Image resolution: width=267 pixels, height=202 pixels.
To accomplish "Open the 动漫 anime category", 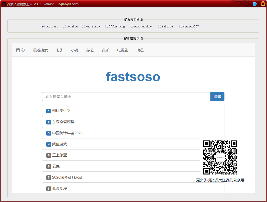I will click(x=140, y=50).
